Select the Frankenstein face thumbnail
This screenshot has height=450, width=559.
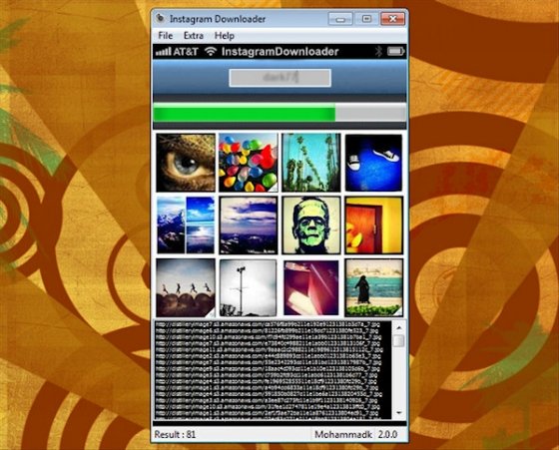pos(310,225)
